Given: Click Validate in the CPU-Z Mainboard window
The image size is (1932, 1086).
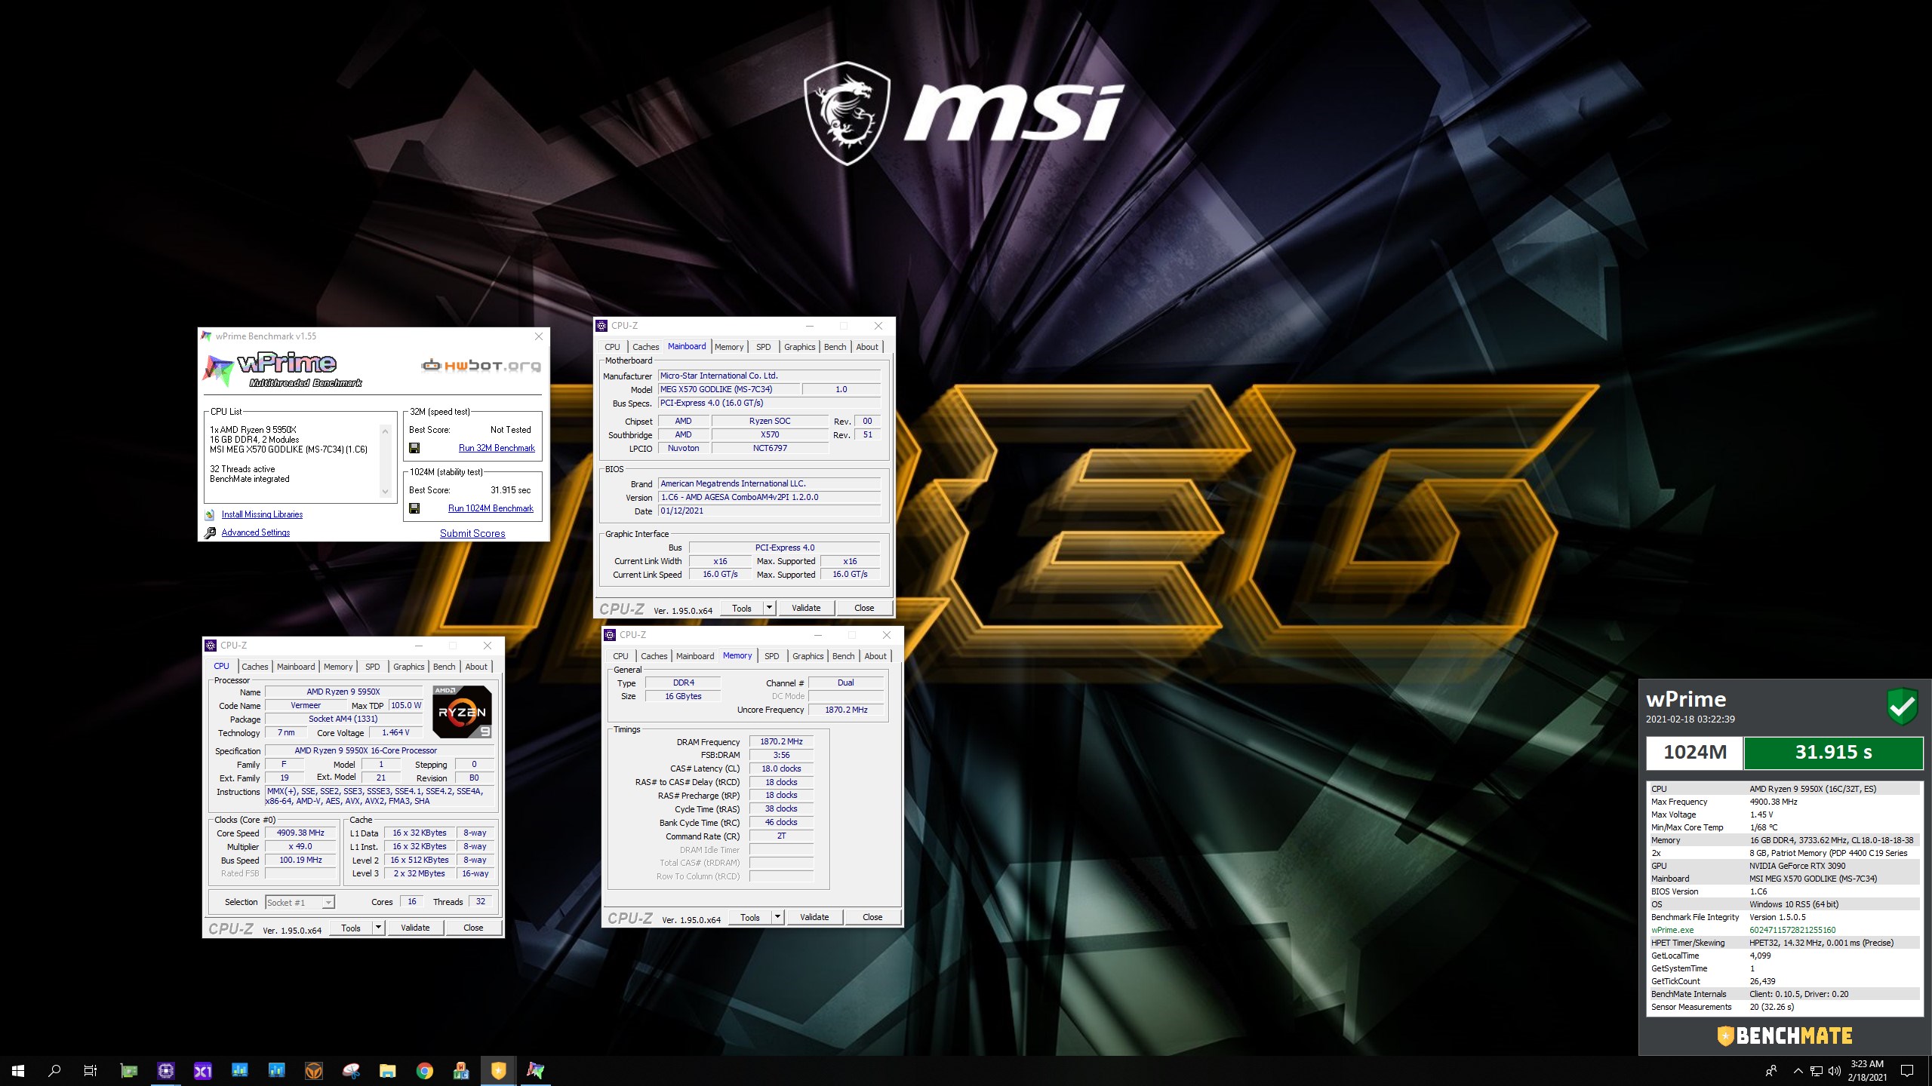Looking at the screenshot, I should click(806, 608).
